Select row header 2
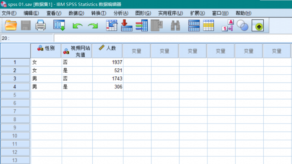292x164 pixels. tap(15, 70)
